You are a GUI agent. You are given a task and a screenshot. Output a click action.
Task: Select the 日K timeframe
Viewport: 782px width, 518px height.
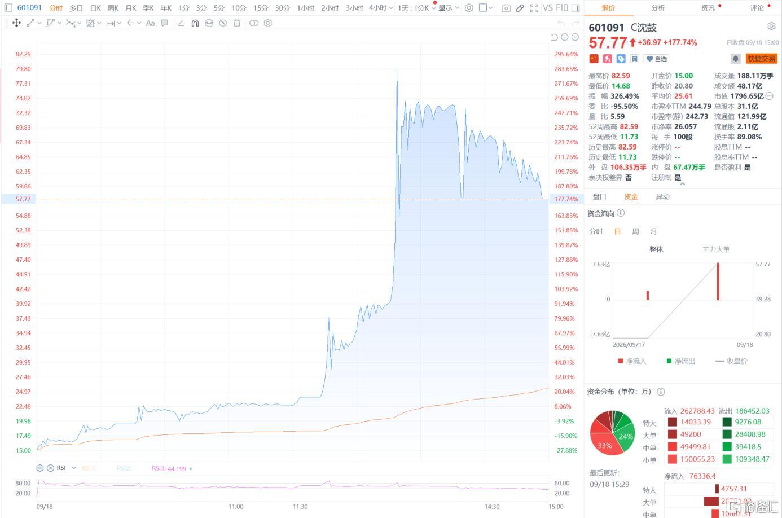(x=95, y=8)
